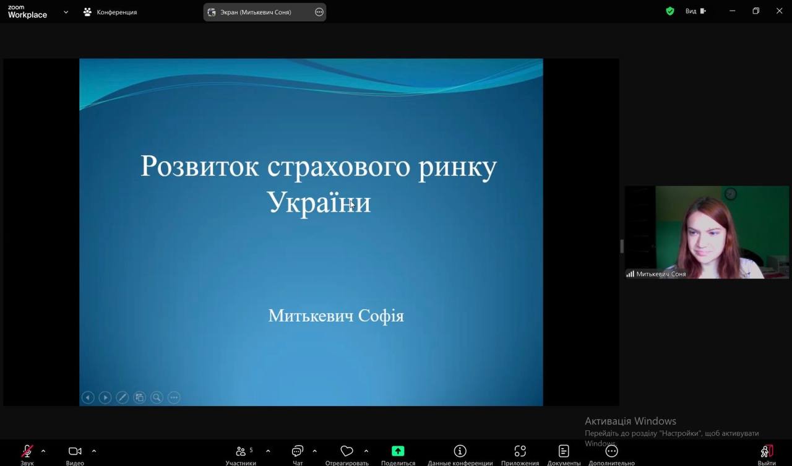Unmute microphone with the Звук button

tap(27, 452)
